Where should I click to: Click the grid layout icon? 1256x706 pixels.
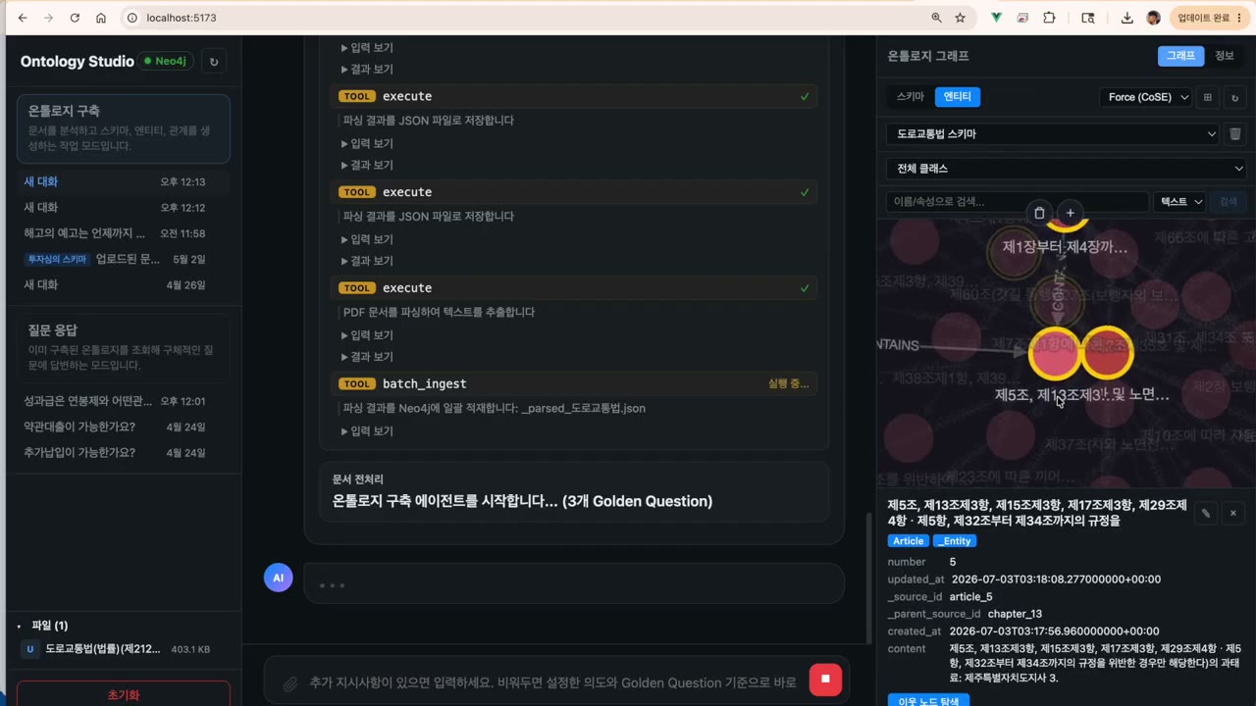(1208, 97)
